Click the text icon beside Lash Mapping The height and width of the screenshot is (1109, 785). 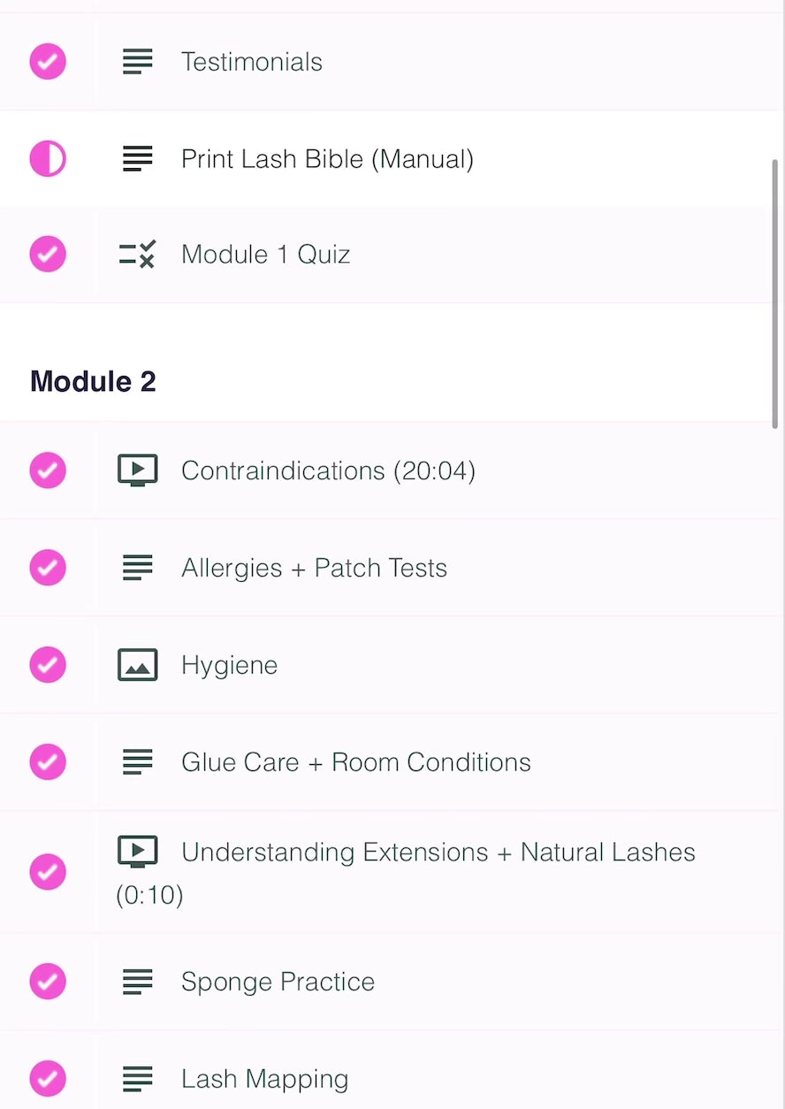(137, 1079)
